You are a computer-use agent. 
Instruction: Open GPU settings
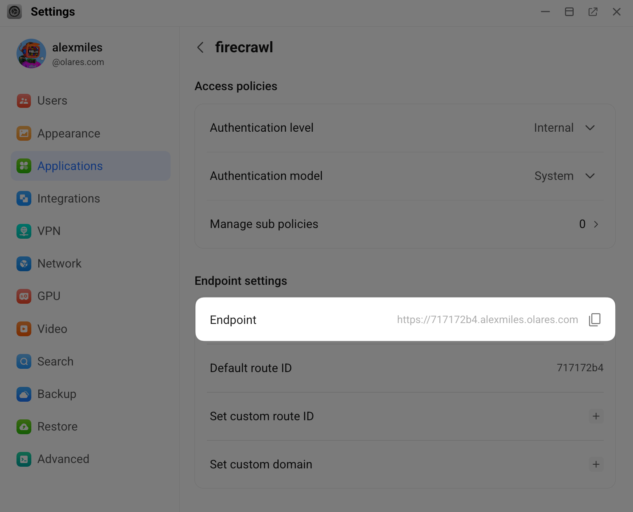click(x=91, y=296)
